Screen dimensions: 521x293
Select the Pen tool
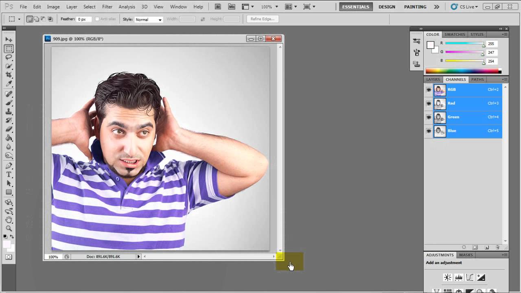(9, 166)
